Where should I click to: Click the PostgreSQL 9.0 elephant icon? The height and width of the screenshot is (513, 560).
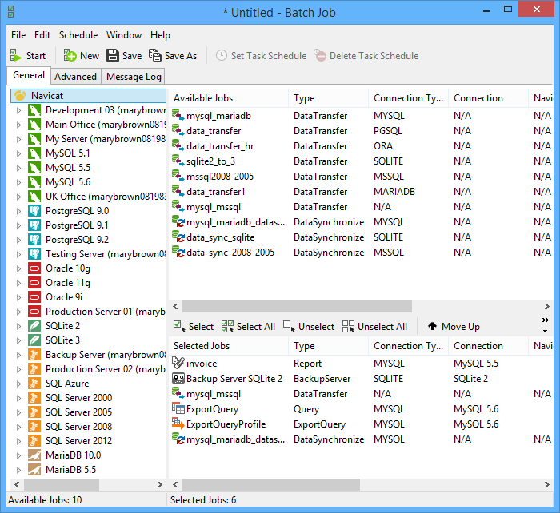[x=34, y=211]
